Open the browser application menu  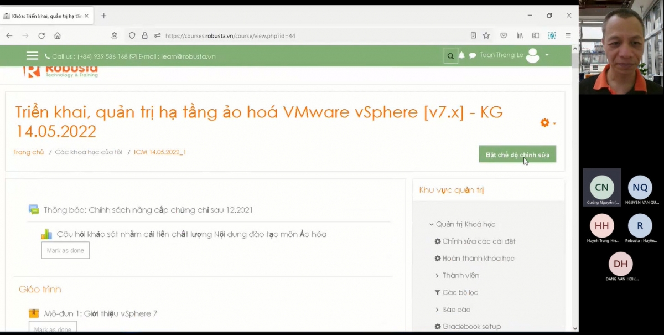[568, 35]
